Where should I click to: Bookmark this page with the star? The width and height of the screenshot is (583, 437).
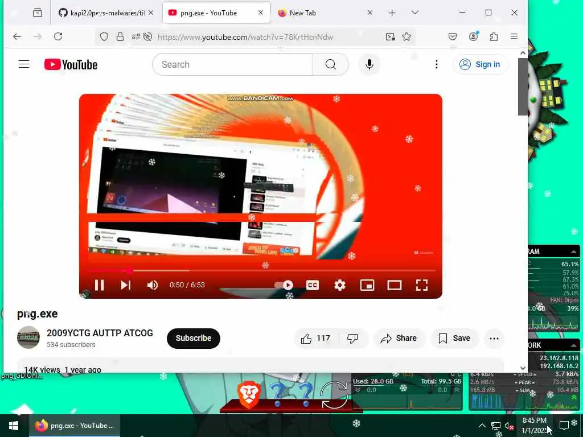tap(407, 36)
